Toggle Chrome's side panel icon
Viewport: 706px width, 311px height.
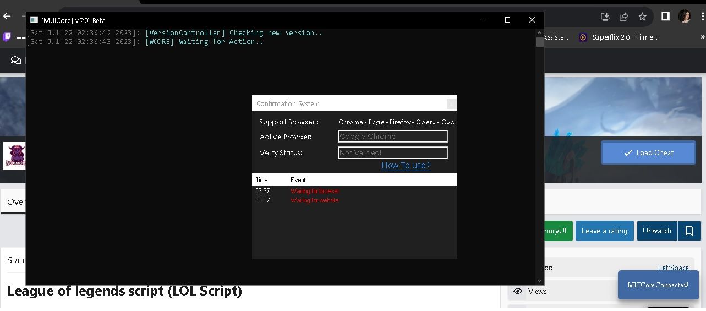point(665,17)
